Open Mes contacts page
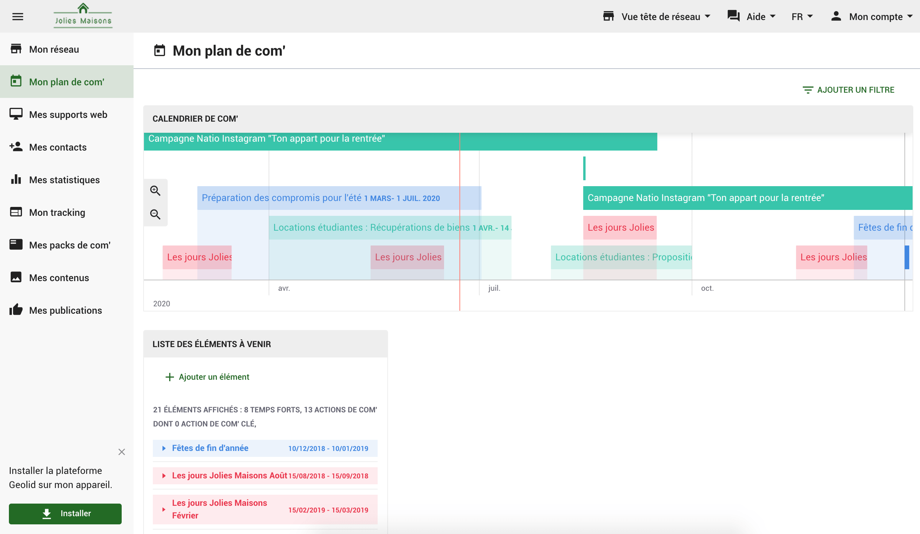Image resolution: width=920 pixels, height=534 pixels. pyautogui.click(x=67, y=147)
